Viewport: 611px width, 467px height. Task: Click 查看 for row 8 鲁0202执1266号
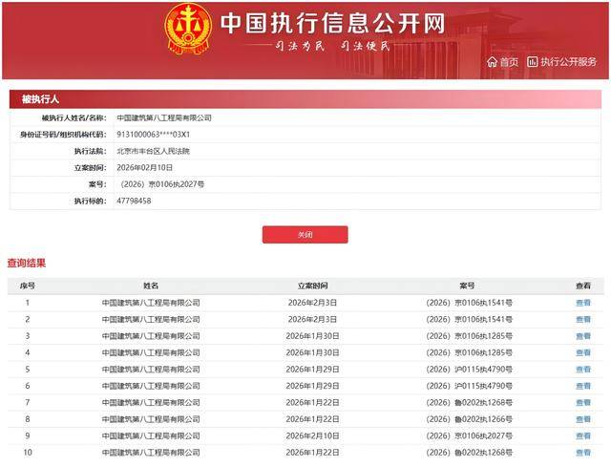[x=582, y=419]
